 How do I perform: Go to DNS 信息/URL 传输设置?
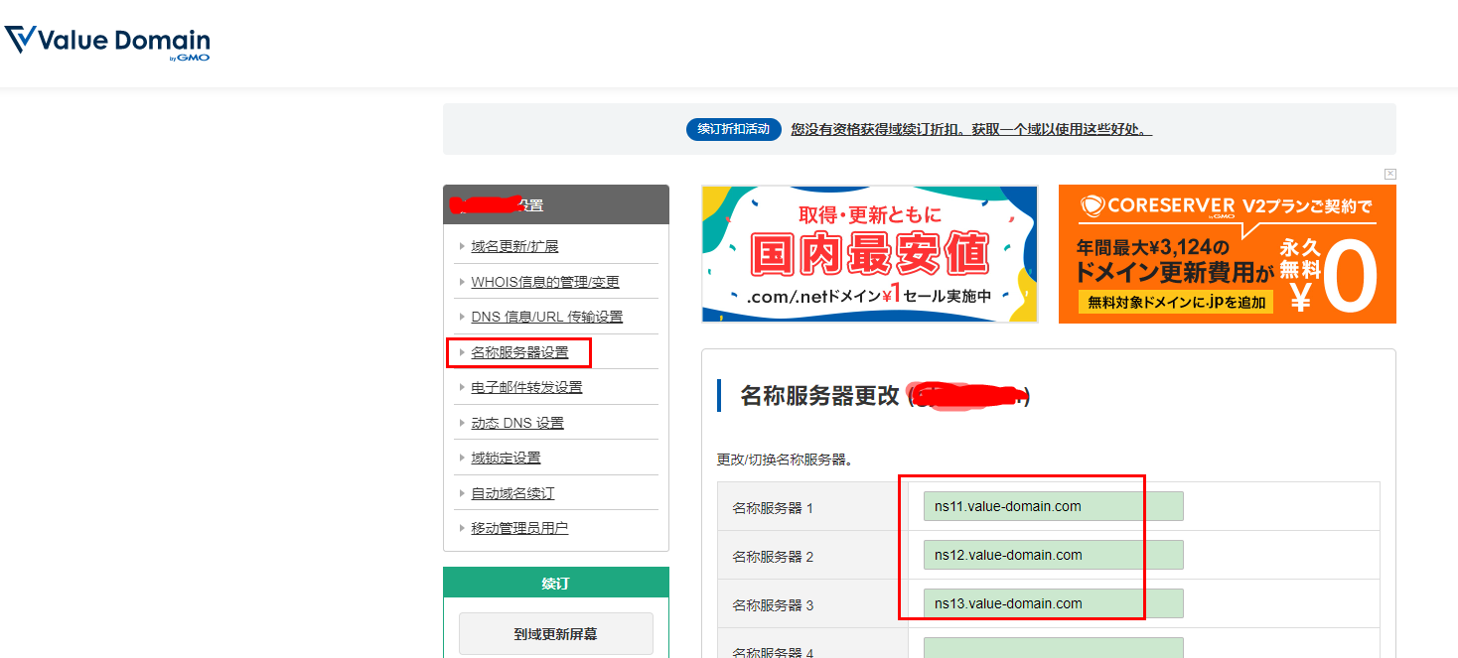pyautogui.click(x=547, y=317)
